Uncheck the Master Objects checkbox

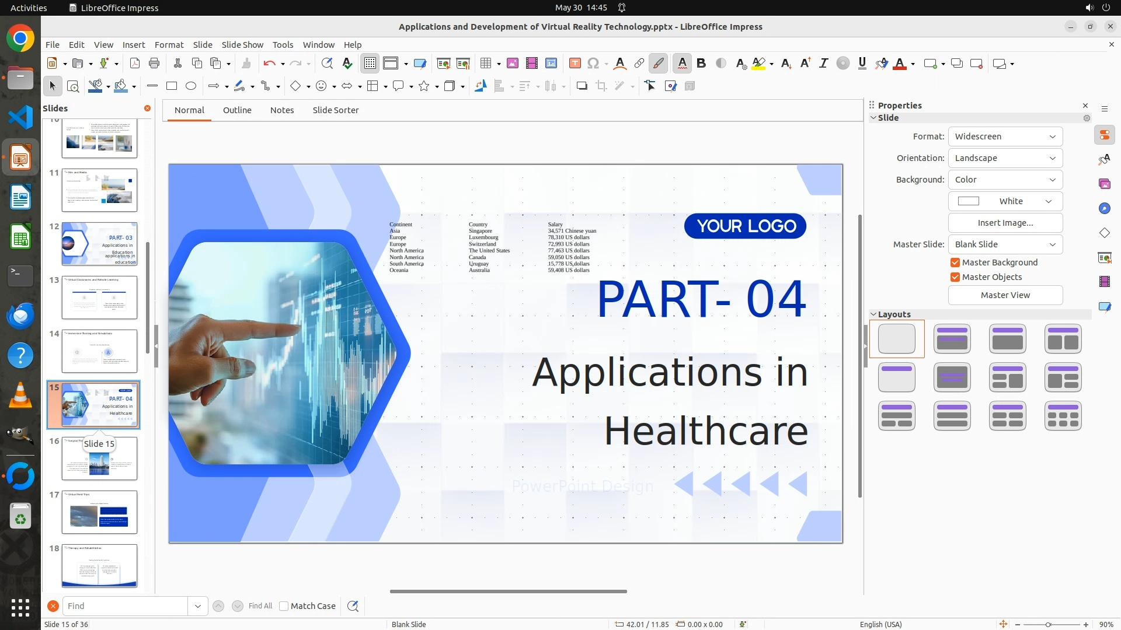(955, 277)
